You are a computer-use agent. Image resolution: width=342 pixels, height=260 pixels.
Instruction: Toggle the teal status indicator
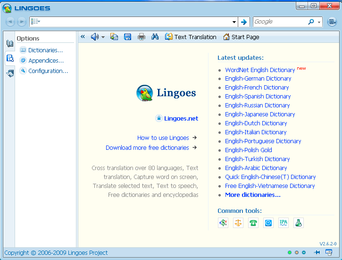(304, 252)
